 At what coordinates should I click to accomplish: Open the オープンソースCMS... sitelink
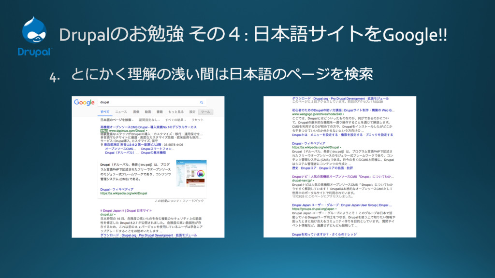[x=120, y=149]
